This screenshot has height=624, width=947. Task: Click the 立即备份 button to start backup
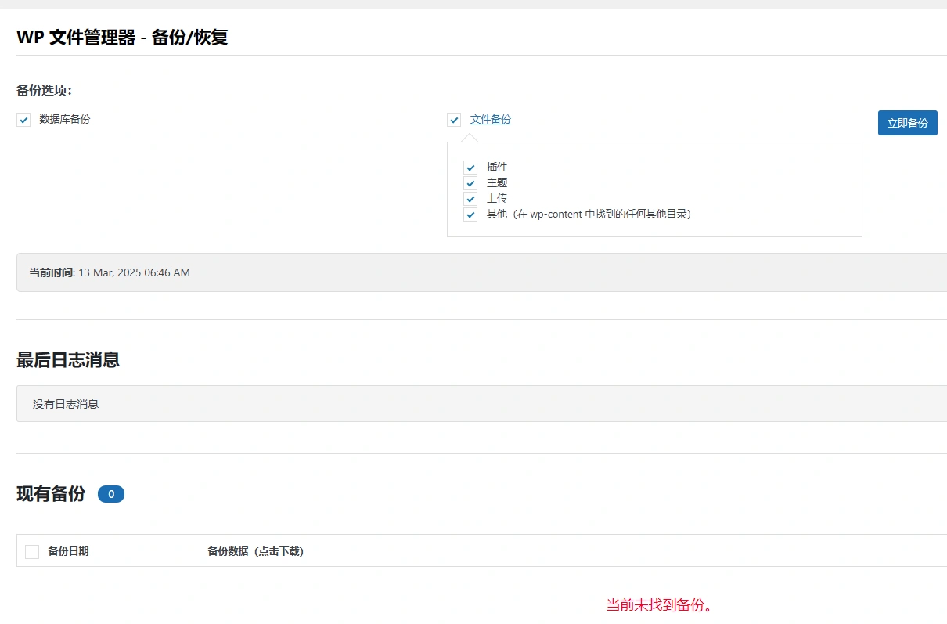click(x=907, y=122)
